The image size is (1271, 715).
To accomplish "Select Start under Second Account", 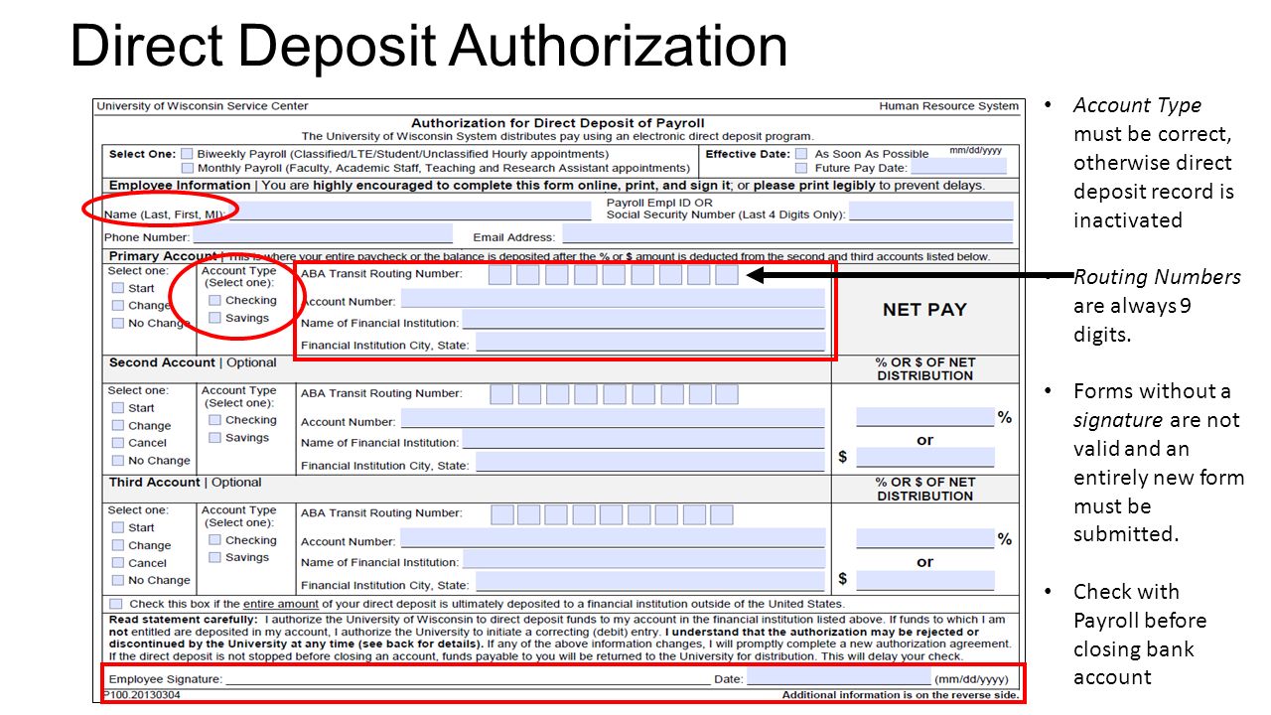I will [x=118, y=408].
